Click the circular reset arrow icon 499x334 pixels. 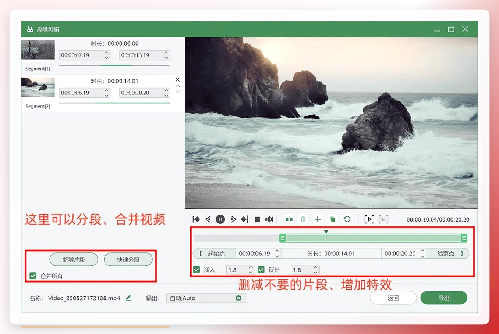[x=347, y=219]
